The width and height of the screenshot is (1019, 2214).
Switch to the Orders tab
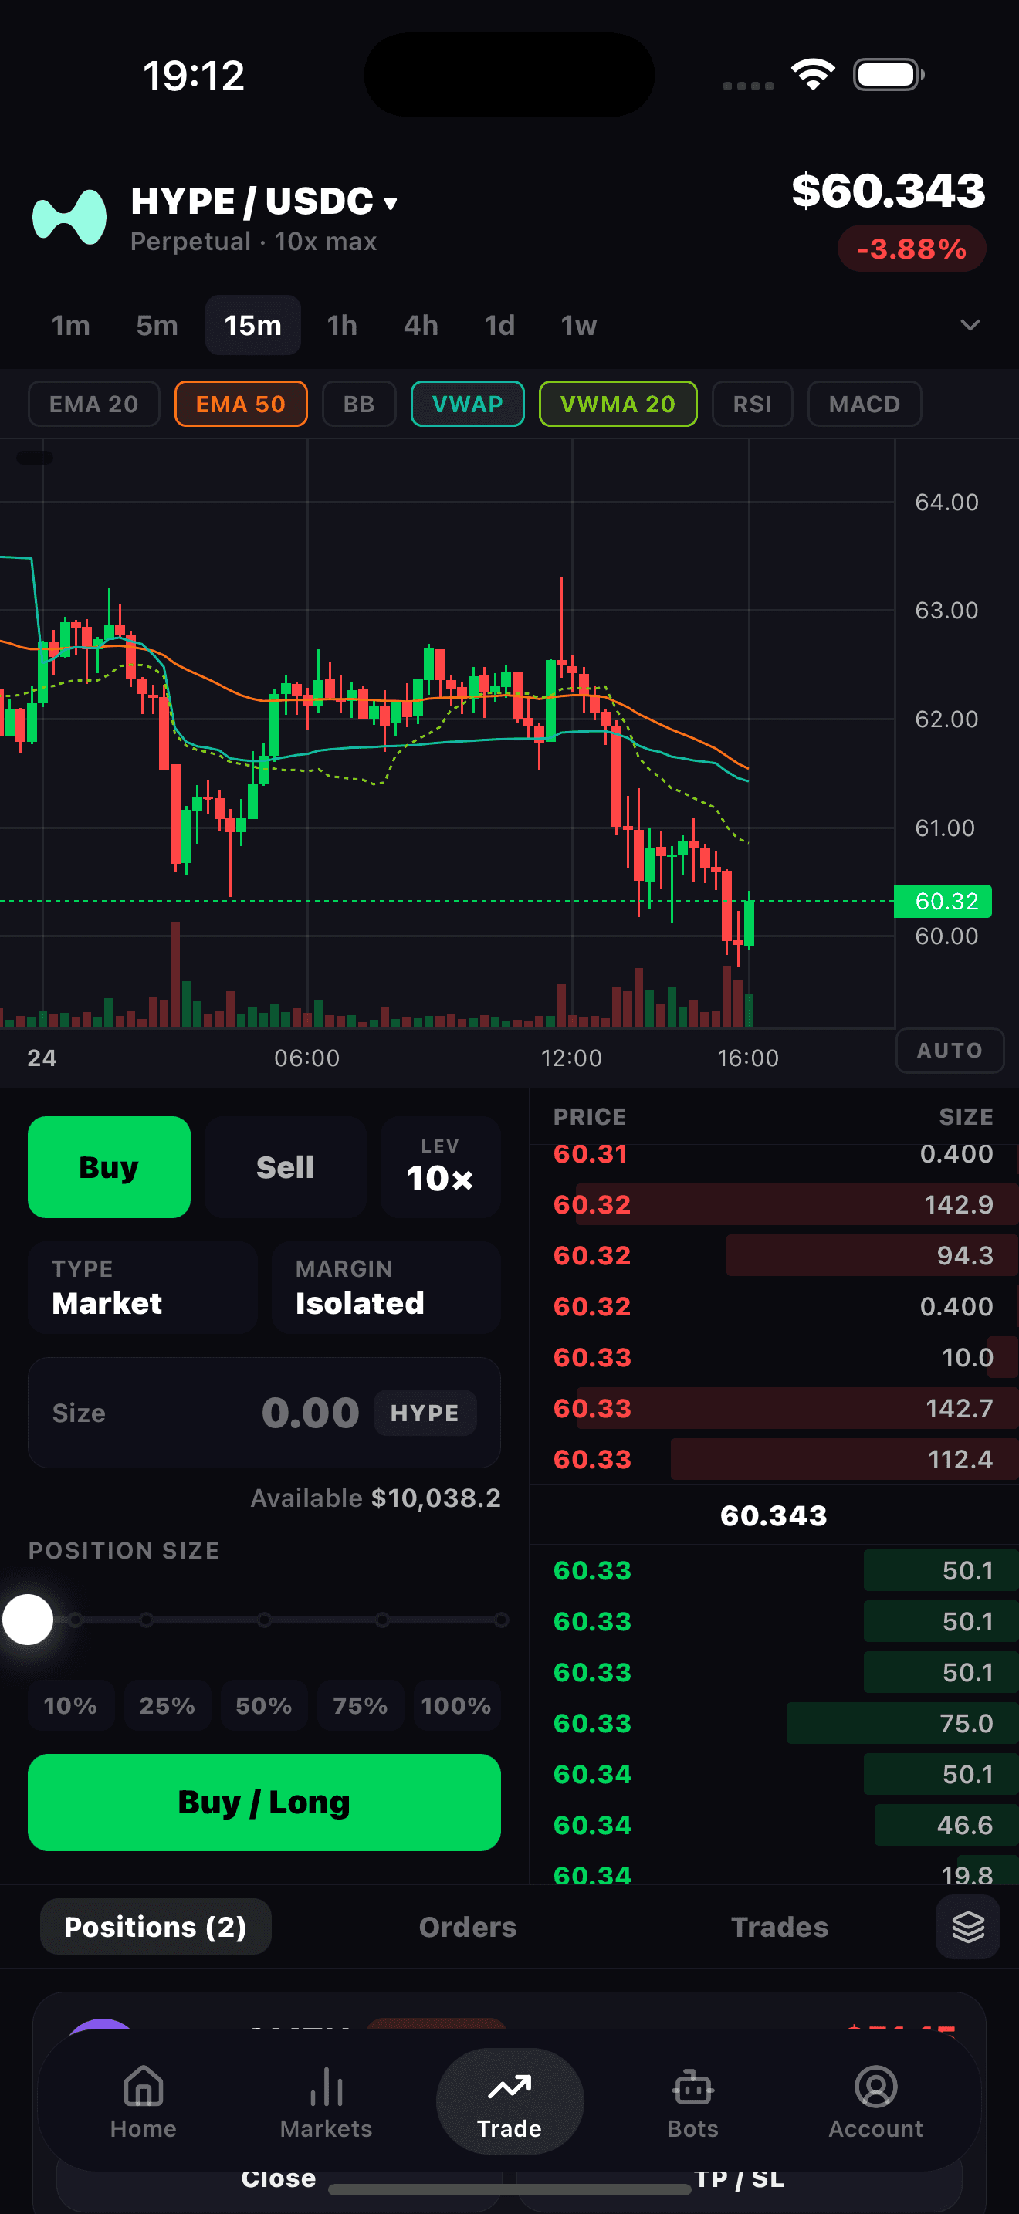pyautogui.click(x=467, y=1927)
